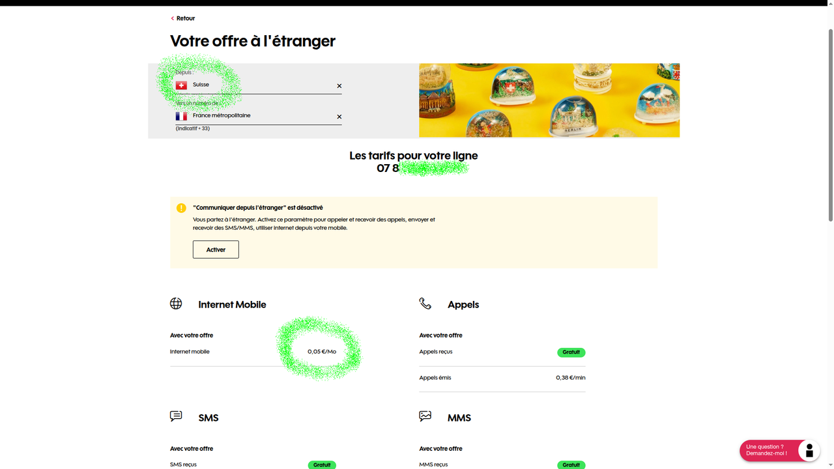Click the 0,38 €/min price value

click(x=571, y=378)
